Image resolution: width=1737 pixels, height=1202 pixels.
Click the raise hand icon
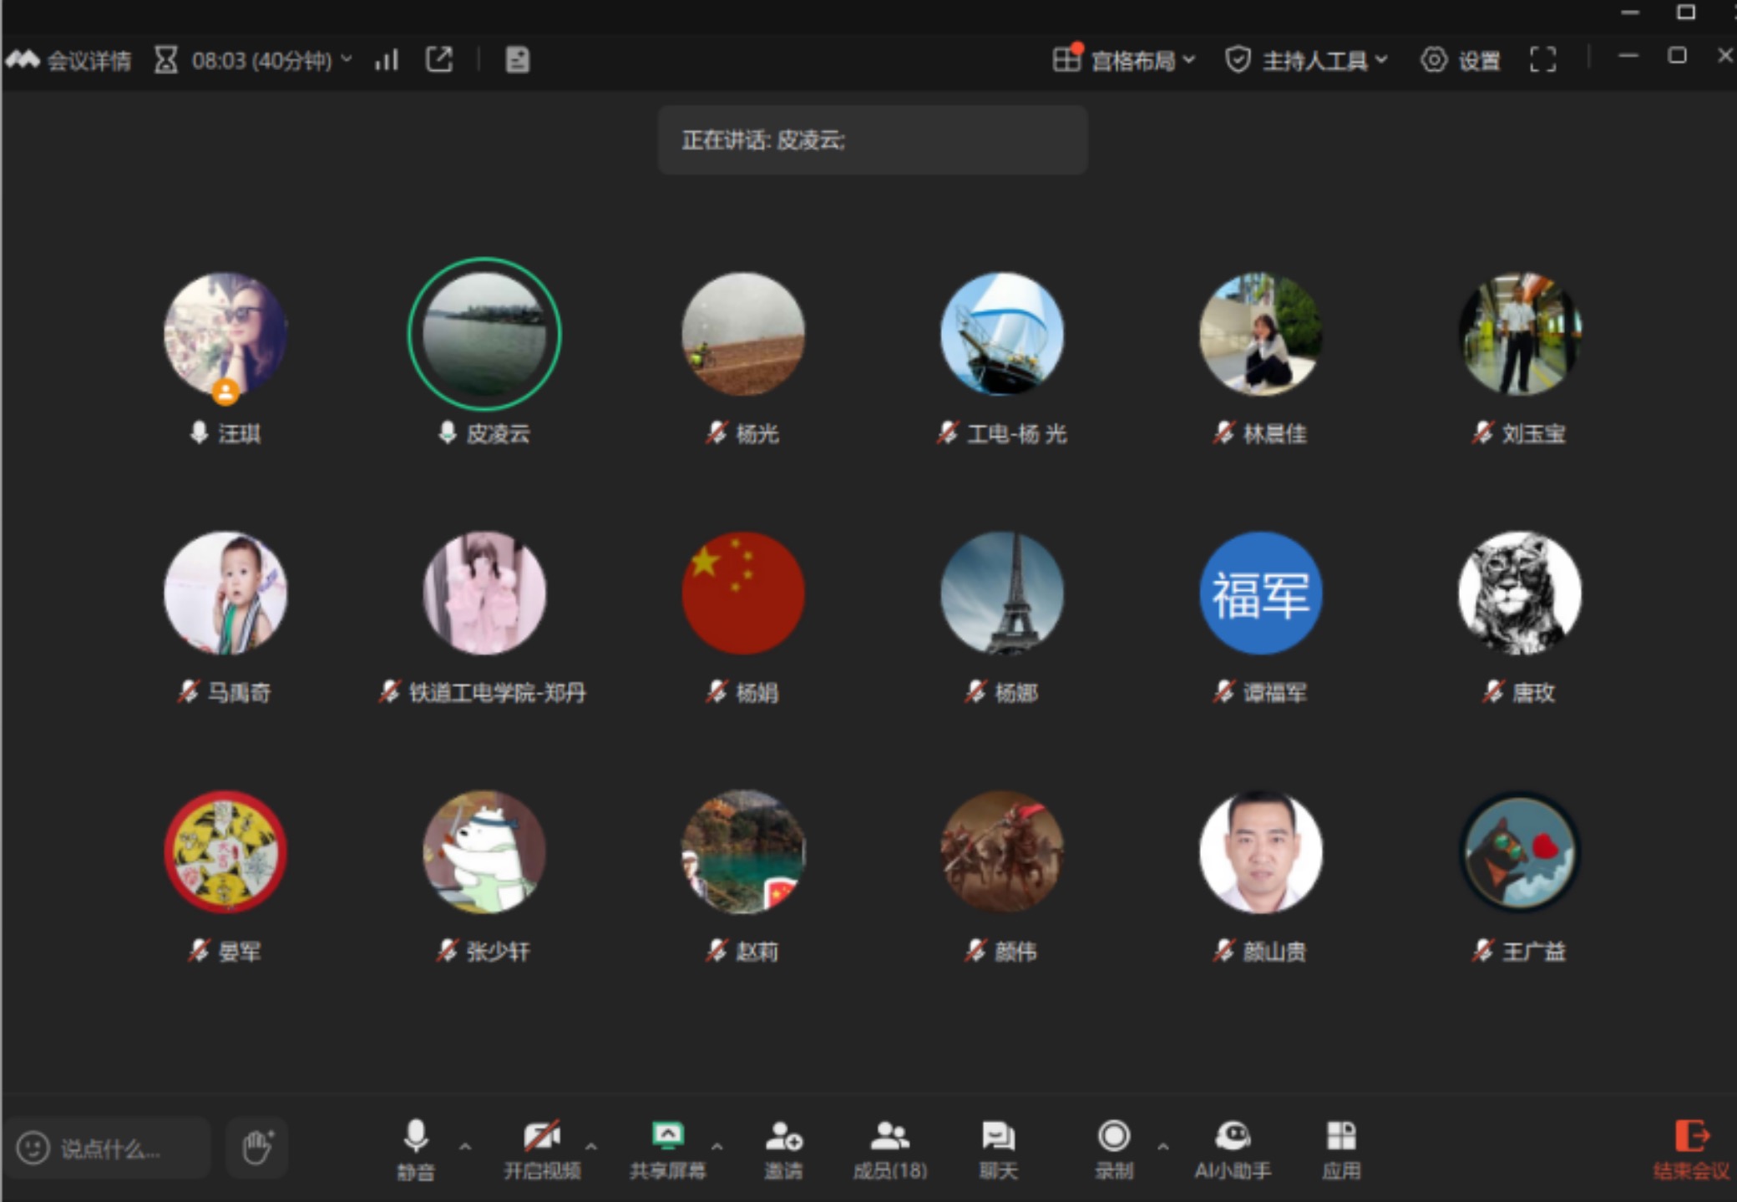tap(257, 1147)
